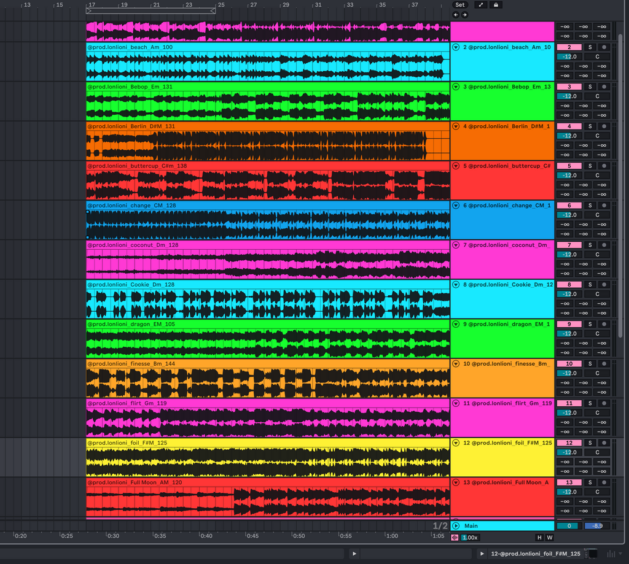Click the automation mode button beside Set
Screen dimensions: 629x564
tap(481, 5)
